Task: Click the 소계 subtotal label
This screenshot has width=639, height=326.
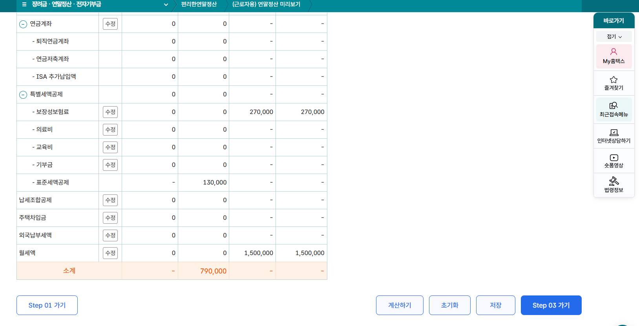Action: coord(69,271)
